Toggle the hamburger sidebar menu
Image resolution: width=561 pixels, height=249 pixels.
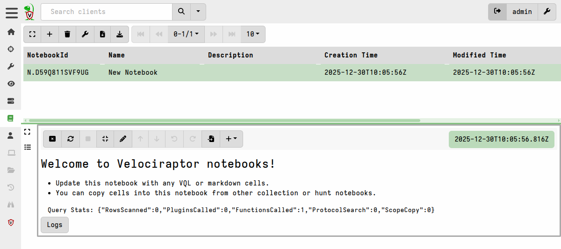point(12,12)
